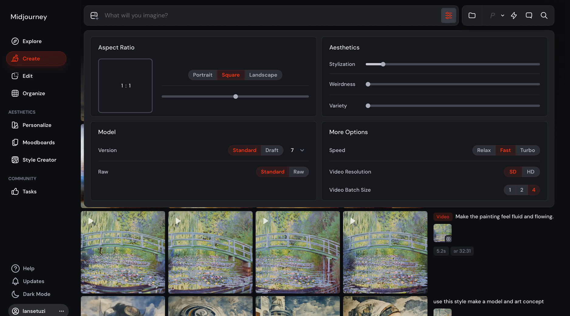
Task: Go to the Create page
Action: point(36,59)
